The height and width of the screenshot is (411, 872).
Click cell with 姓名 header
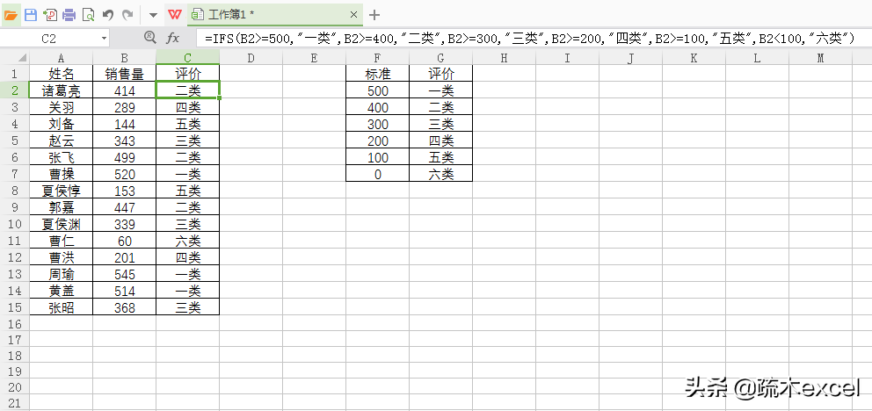click(x=62, y=74)
